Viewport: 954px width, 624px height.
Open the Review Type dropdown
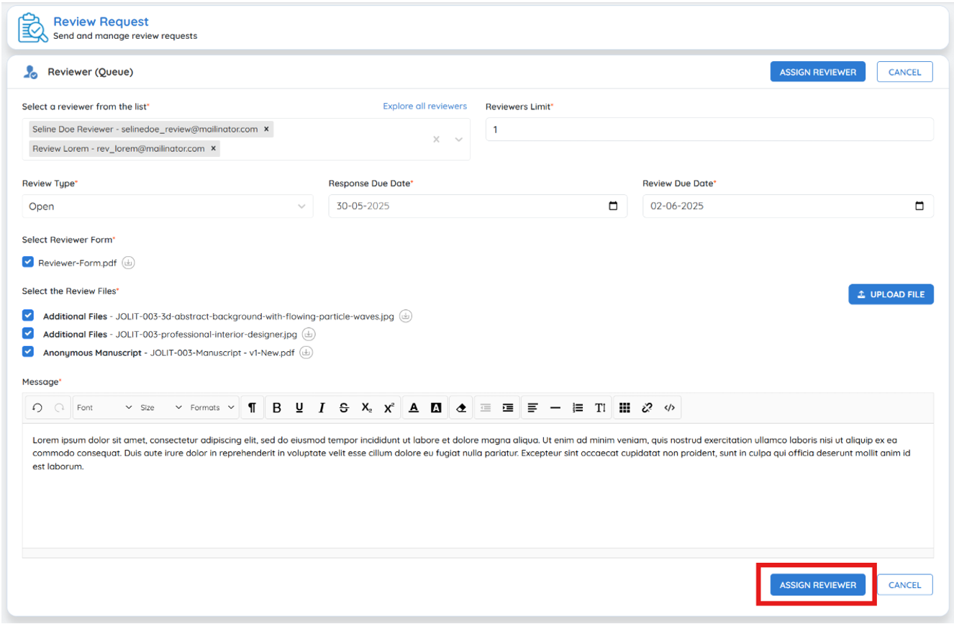168,206
